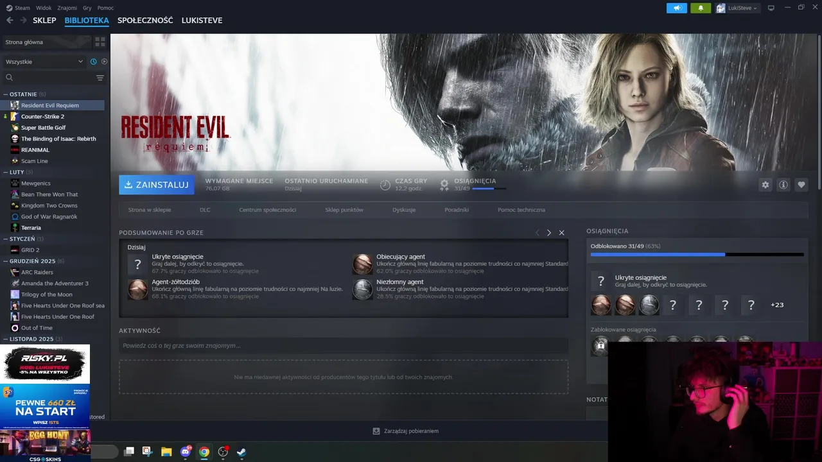Open Centrum społeczności link
The height and width of the screenshot is (462, 822).
pos(267,210)
